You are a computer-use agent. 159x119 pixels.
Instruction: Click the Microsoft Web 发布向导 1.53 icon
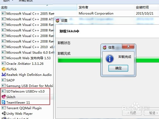tap(4, 58)
